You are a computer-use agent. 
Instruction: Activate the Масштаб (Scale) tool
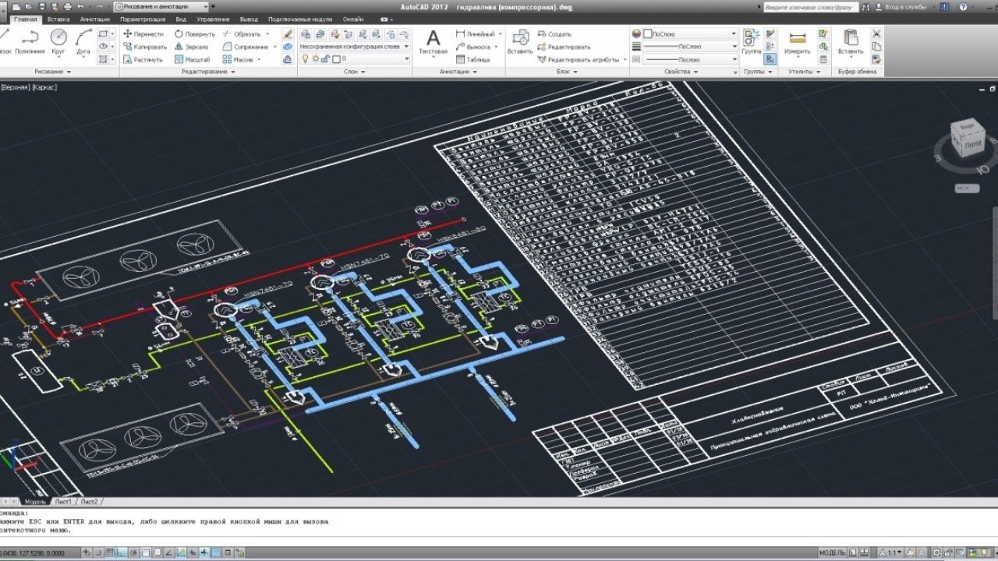pyautogui.click(x=192, y=59)
